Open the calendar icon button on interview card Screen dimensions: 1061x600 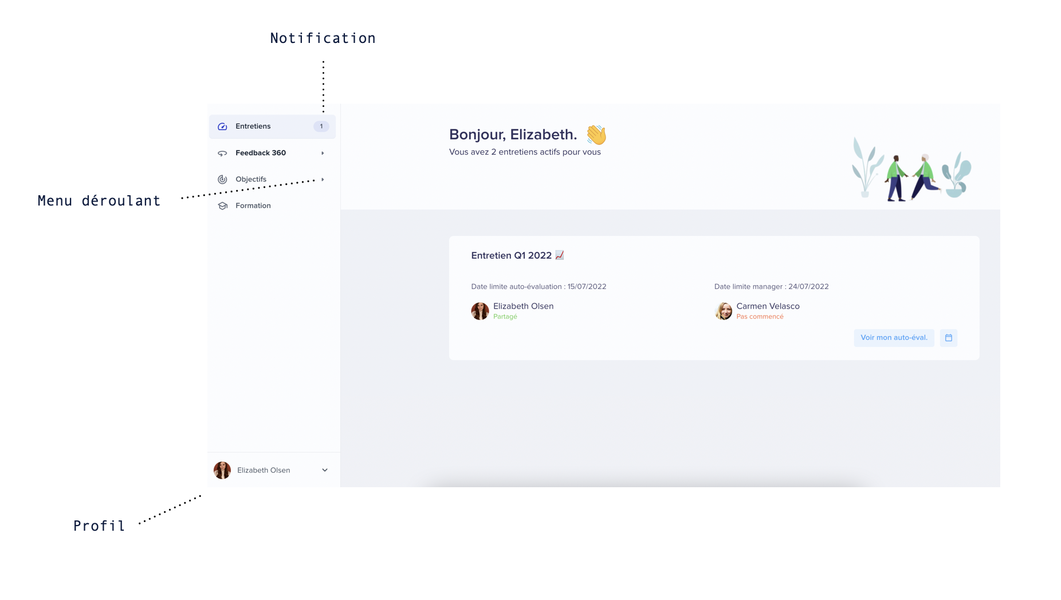(949, 338)
